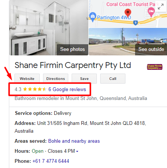Click the Route 9 highway shield
Screen dimensions: 167x168
tap(135, 23)
